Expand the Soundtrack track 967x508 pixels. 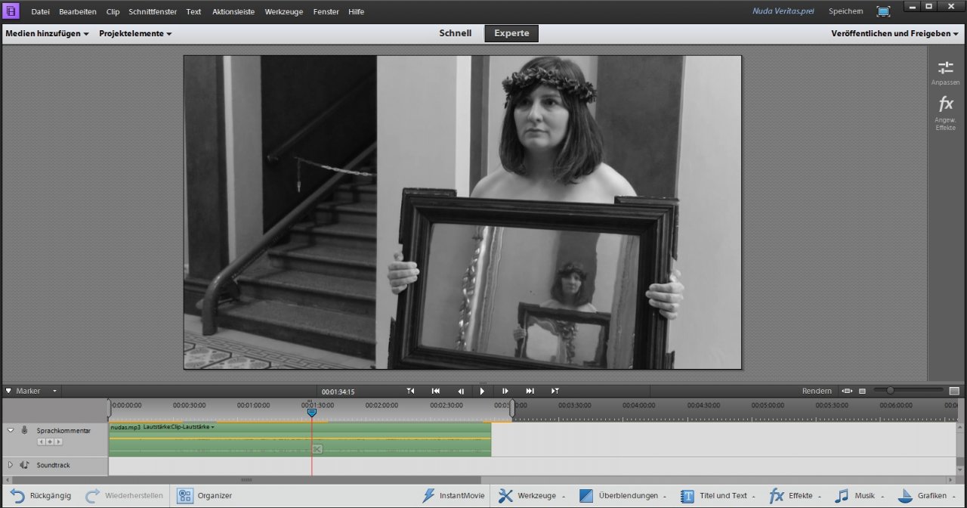[x=11, y=465]
